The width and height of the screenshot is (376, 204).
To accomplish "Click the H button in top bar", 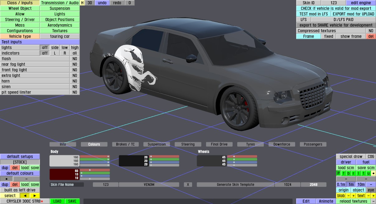I will pyautogui.click(x=82, y=3).
